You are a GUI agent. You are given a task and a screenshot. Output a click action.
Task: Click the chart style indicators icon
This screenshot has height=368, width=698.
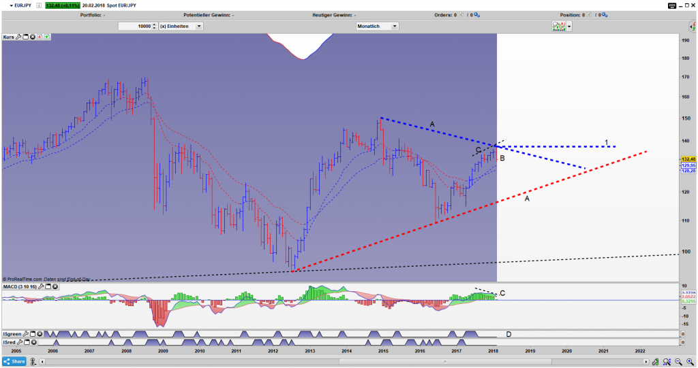559,27
